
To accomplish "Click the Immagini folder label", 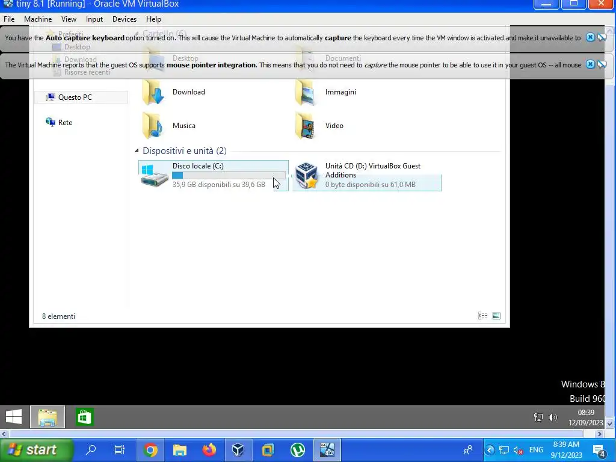I will click(x=340, y=92).
